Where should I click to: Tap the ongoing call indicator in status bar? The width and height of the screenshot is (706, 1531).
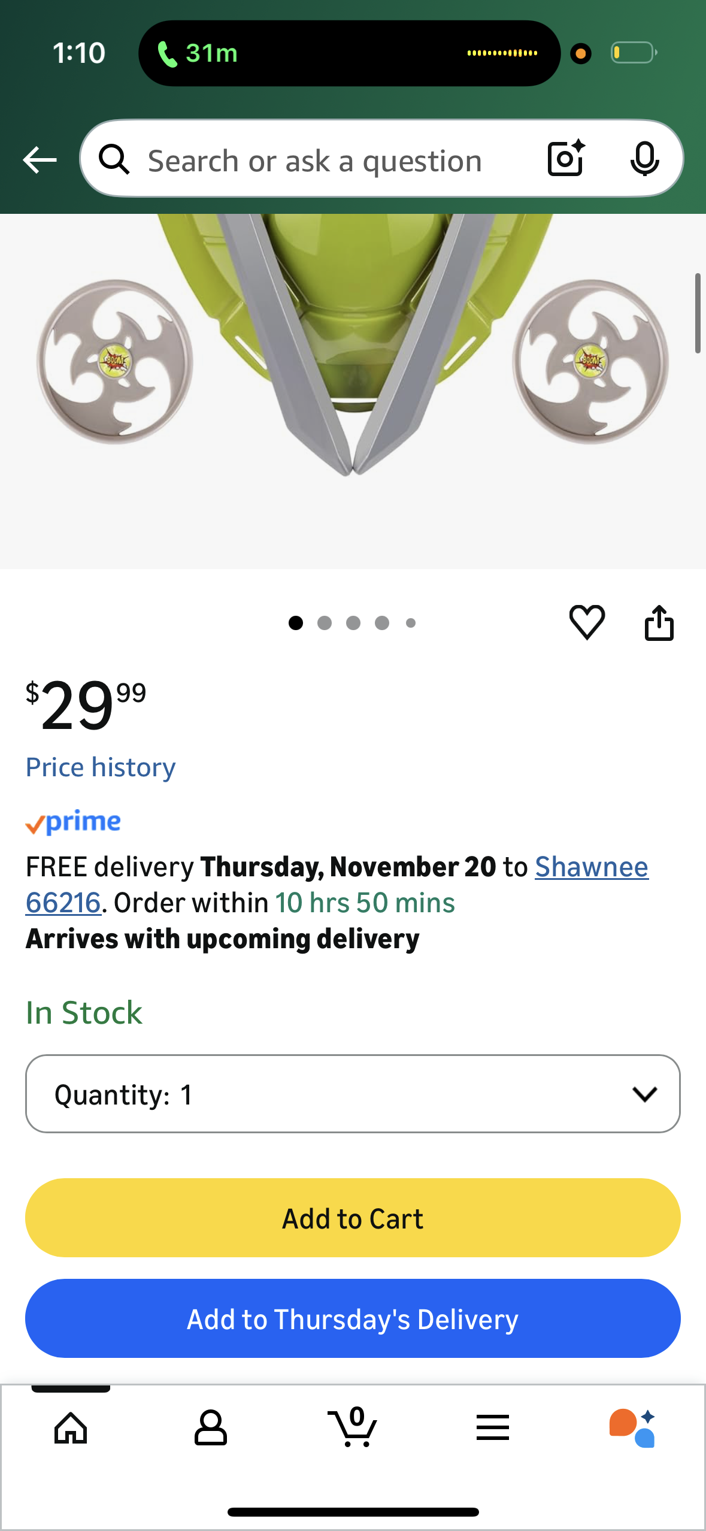pyautogui.click(x=198, y=53)
